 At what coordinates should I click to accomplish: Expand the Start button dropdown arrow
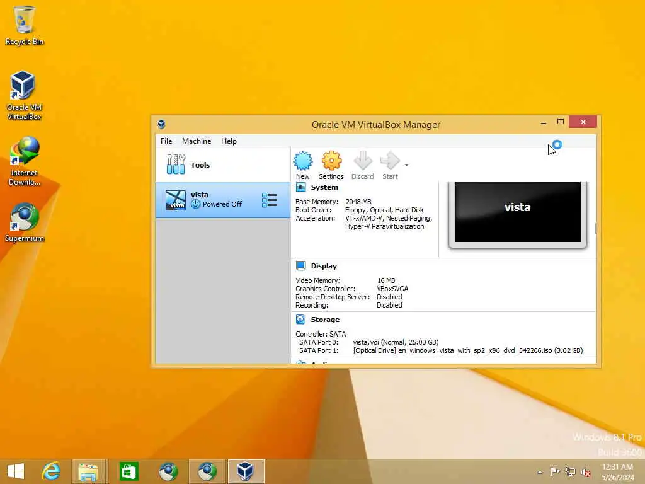[406, 165]
